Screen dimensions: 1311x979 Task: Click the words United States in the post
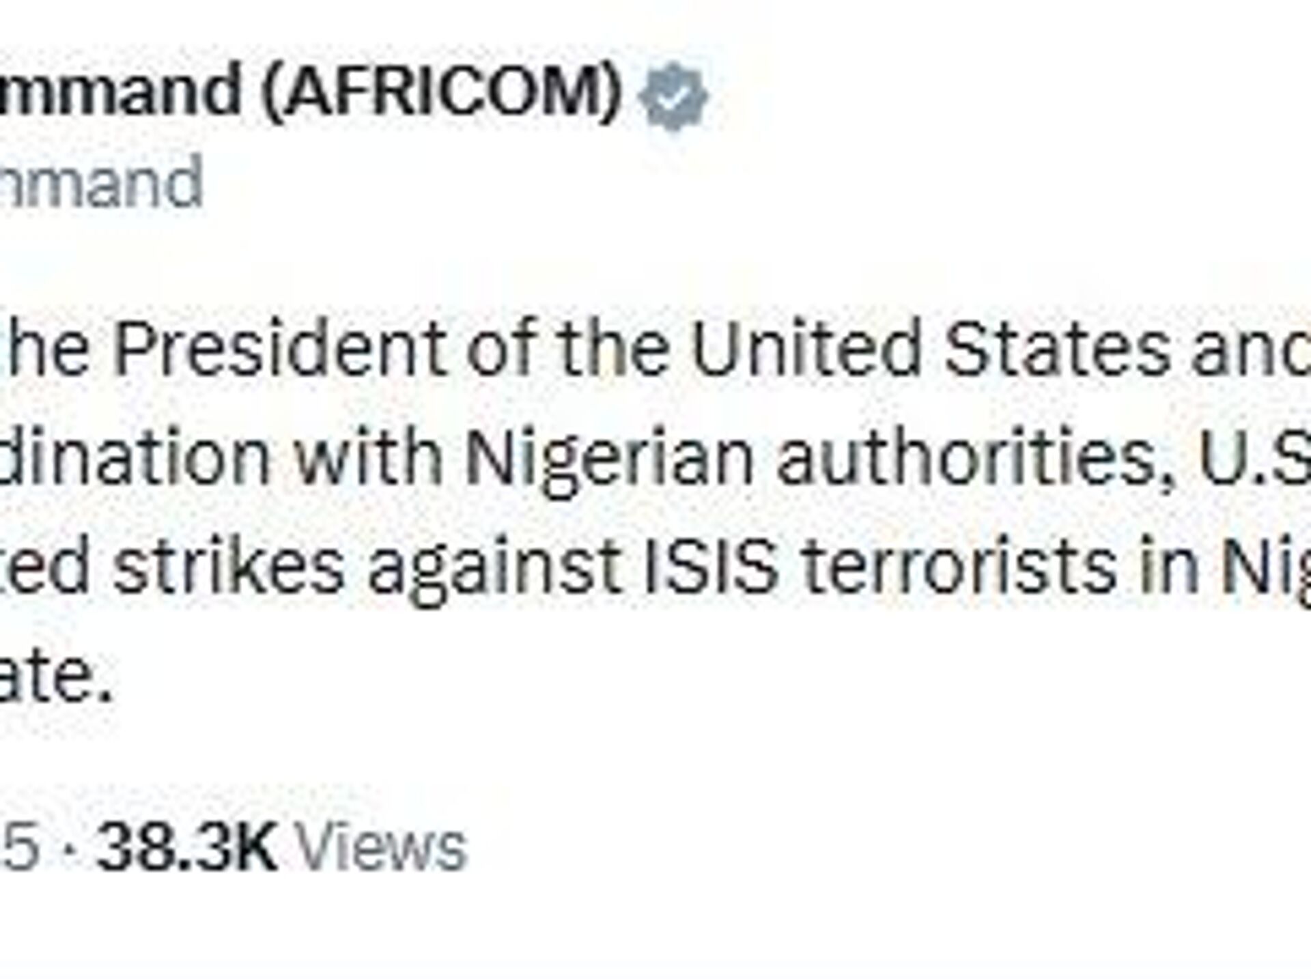929,348
